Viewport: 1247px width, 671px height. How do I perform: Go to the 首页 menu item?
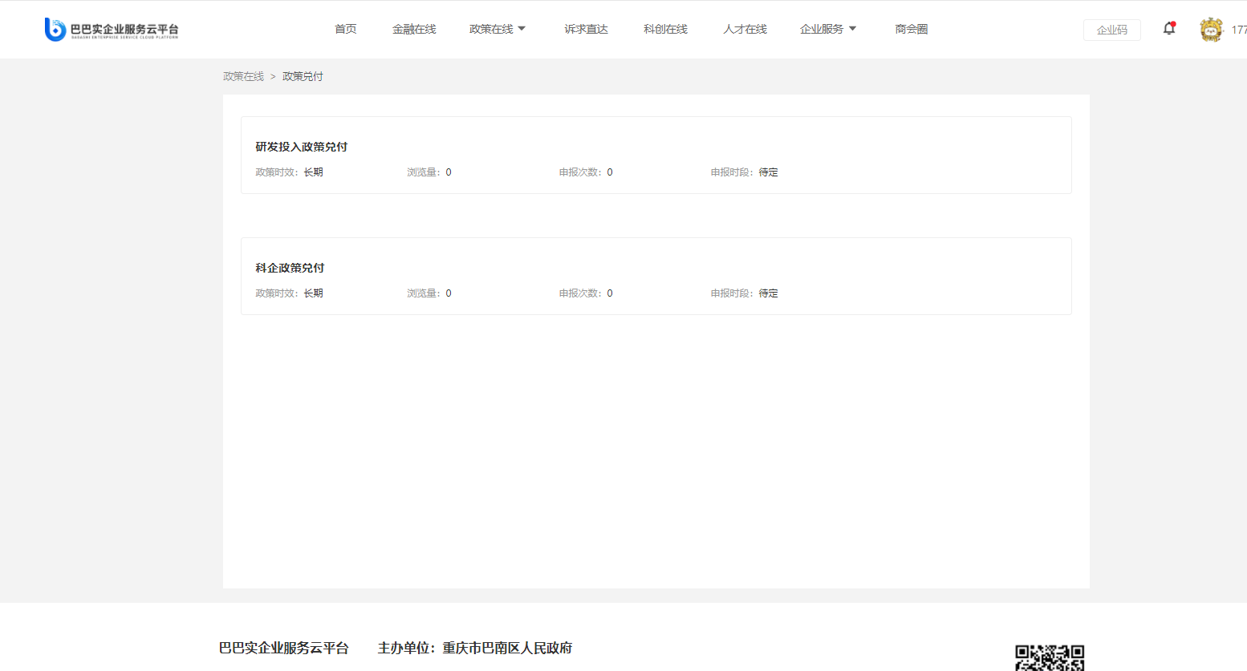(x=346, y=29)
